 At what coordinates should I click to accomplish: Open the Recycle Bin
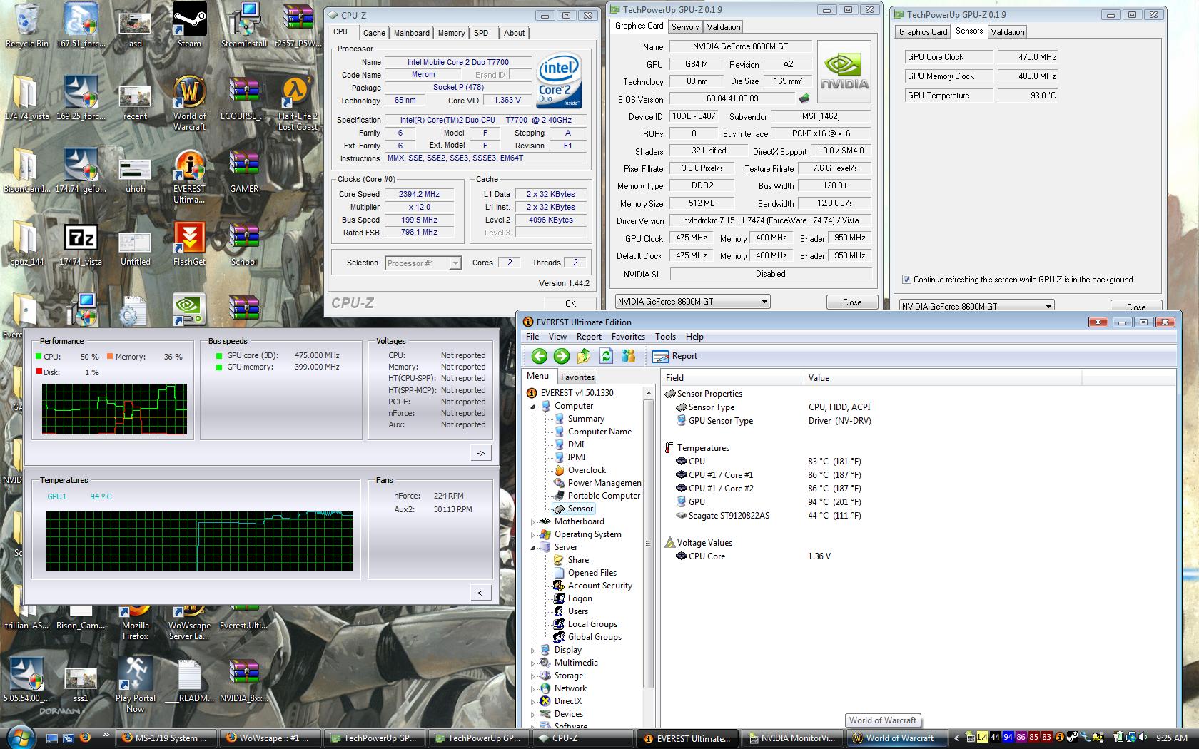coord(27,25)
